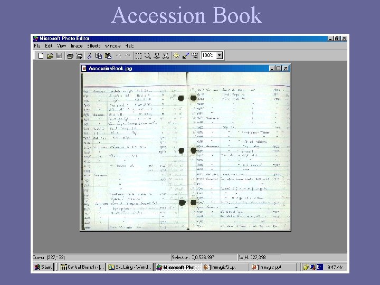Click the yellow system tray icon
The width and height of the screenshot is (380, 285).
(x=306, y=267)
